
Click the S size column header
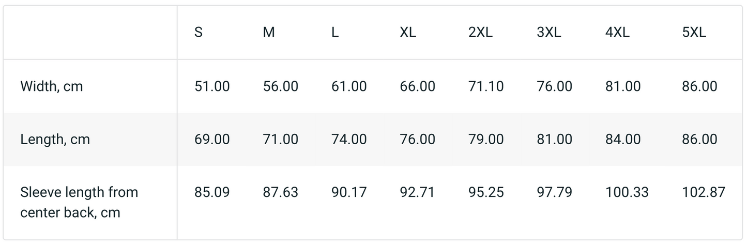(199, 33)
